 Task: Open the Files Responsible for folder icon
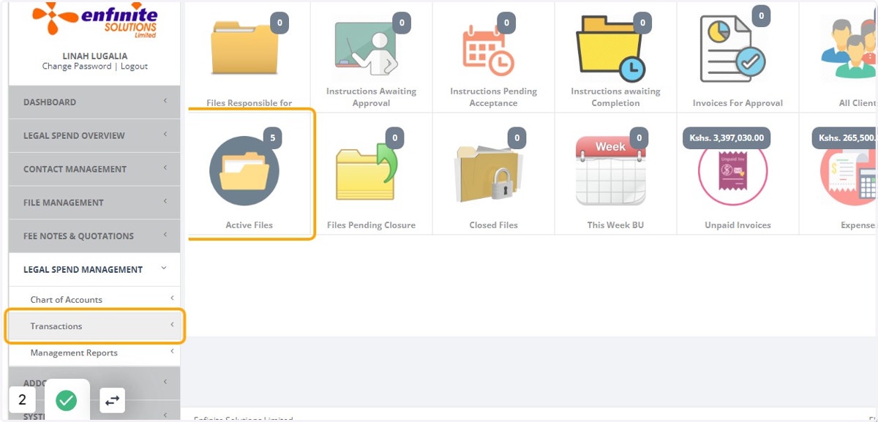[x=245, y=48]
